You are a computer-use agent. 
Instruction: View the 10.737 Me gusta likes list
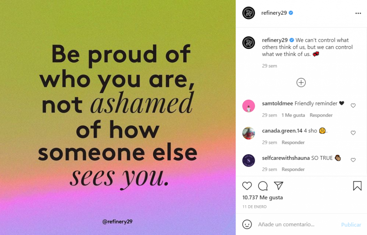point(263,197)
